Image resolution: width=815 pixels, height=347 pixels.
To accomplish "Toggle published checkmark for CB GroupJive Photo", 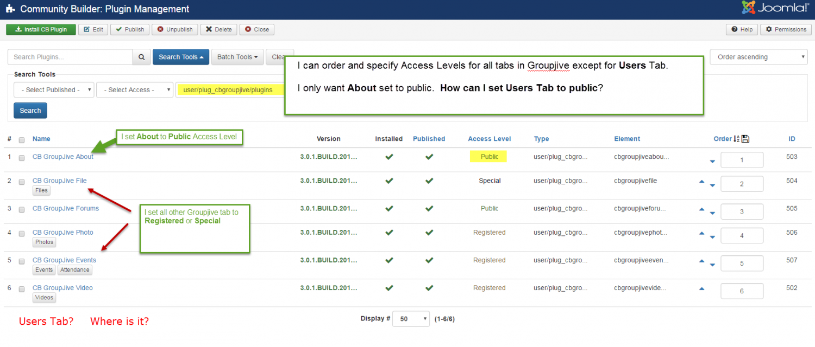I will pos(429,232).
